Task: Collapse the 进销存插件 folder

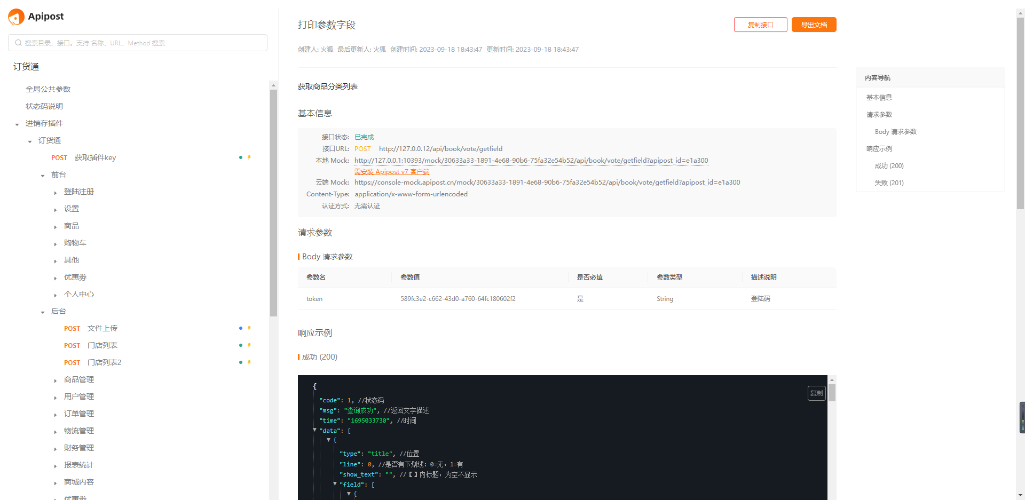Action: click(x=17, y=124)
